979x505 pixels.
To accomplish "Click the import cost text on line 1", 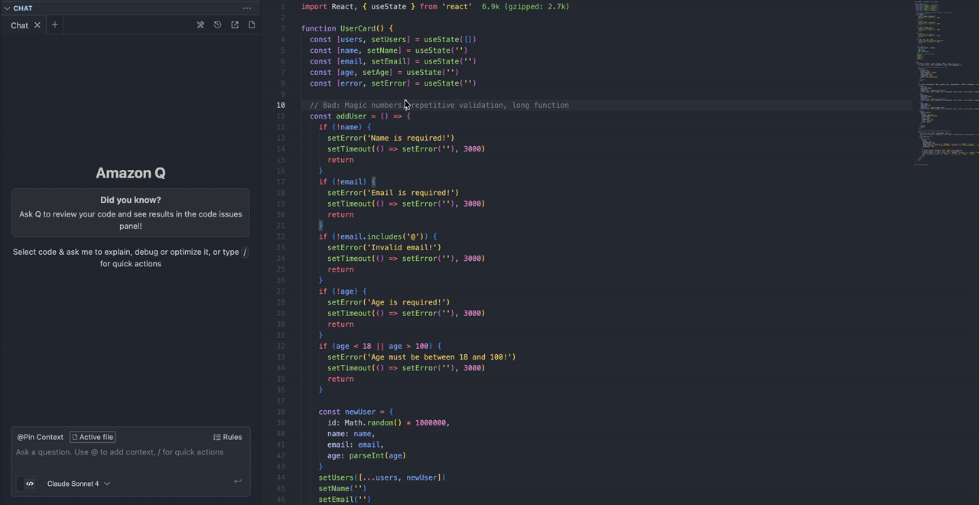I will tap(525, 6).
